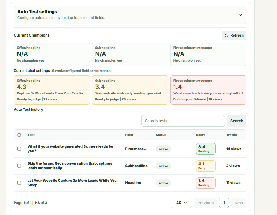Screen dimensions: 277x215
Task: Click the Headline field cell in the table
Action: [133, 183]
